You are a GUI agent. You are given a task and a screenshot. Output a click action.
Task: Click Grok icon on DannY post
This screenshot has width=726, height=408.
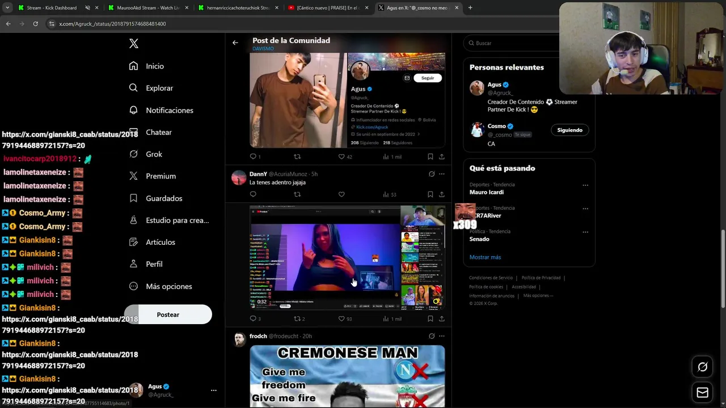[x=432, y=174]
